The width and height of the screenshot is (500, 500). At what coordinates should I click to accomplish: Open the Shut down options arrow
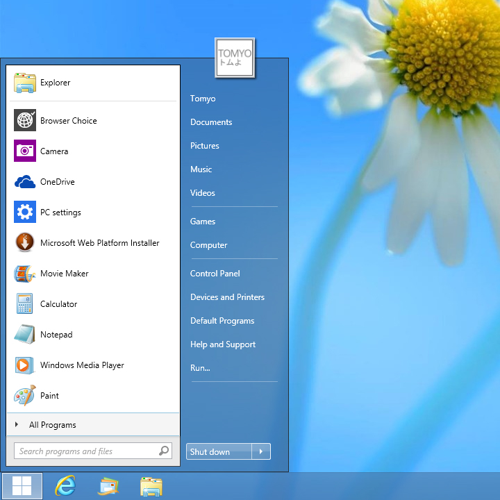261,451
